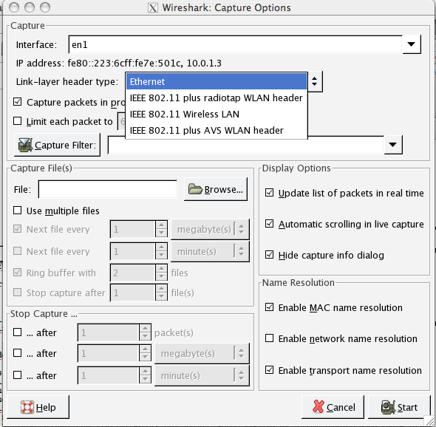This screenshot has width=436, height=427.
Task: Check Enable network name resolution
Action: tap(269, 338)
